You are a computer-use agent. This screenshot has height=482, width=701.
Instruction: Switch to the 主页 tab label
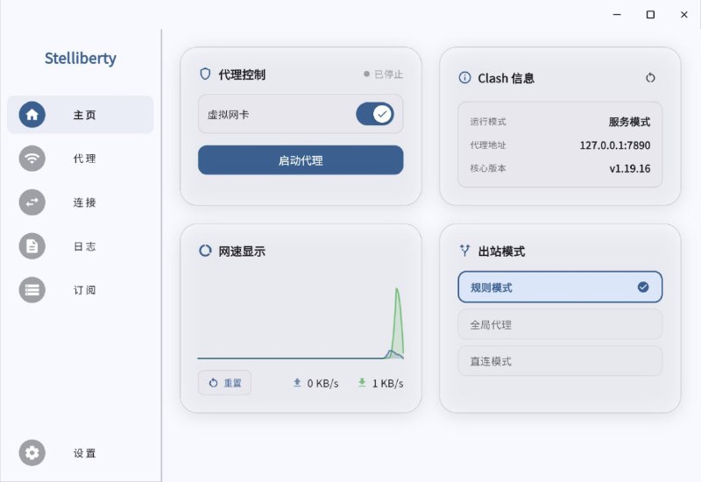point(85,115)
